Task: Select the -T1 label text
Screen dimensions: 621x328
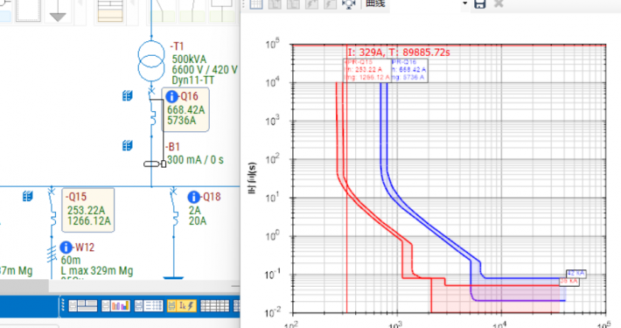Action: pyautogui.click(x=177, y=46)
